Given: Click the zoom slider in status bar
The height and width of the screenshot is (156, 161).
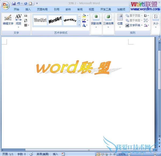Looking at the screenshot, I should [x=142, y=154].
